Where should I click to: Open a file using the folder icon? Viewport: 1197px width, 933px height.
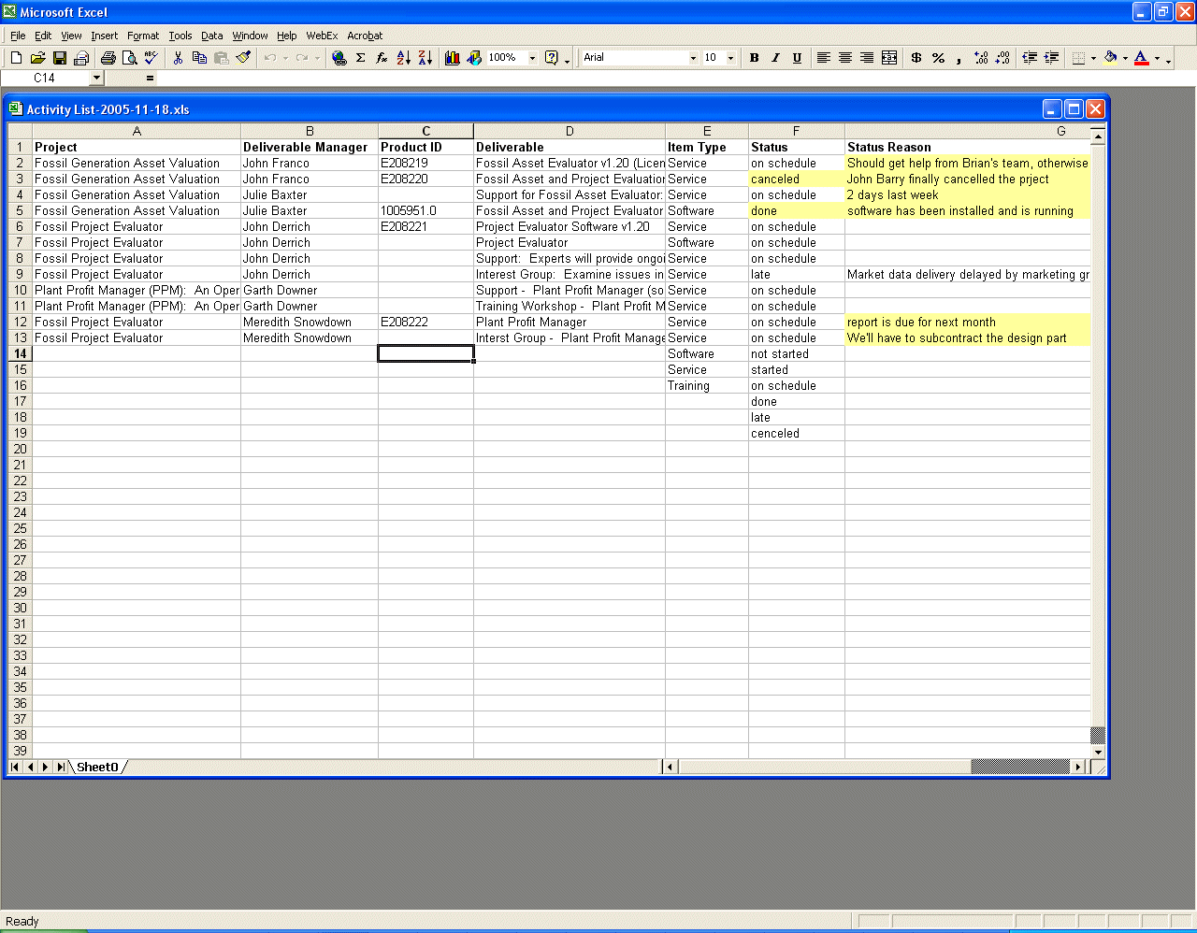pyautogui.click(x=37, y=58)
